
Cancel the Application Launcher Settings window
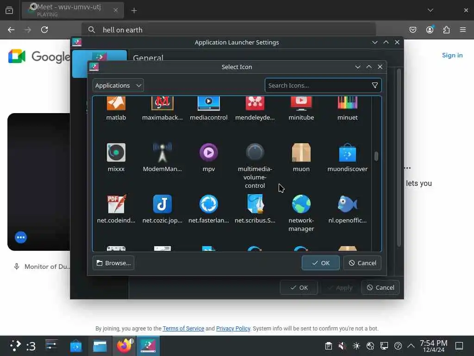pos(380,287)
